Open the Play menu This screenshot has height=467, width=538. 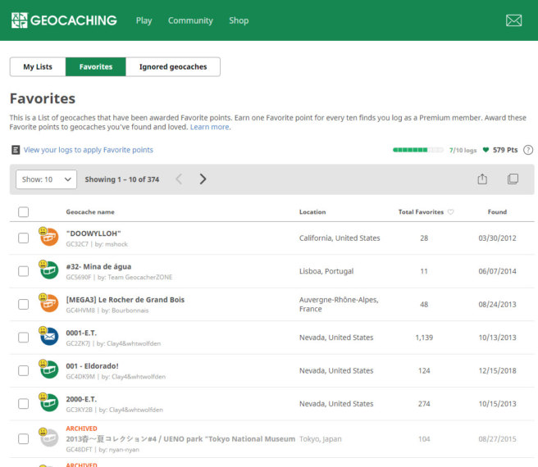click(144, 20)
